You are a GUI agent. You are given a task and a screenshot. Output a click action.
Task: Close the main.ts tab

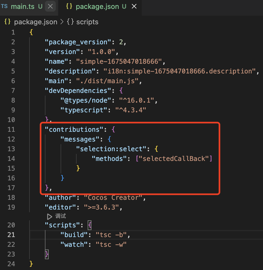pos(50,6)
